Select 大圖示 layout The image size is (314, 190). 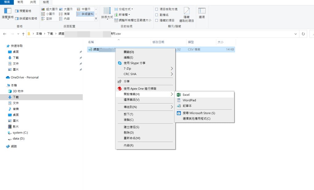pos(66,9)
